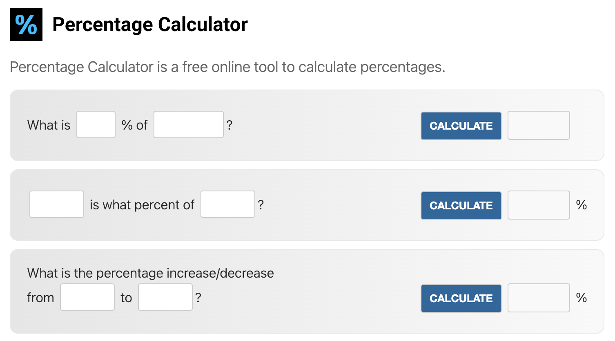Click the 'from' value input field
This screenshot has width=615, height=341.
coord(87,297)
